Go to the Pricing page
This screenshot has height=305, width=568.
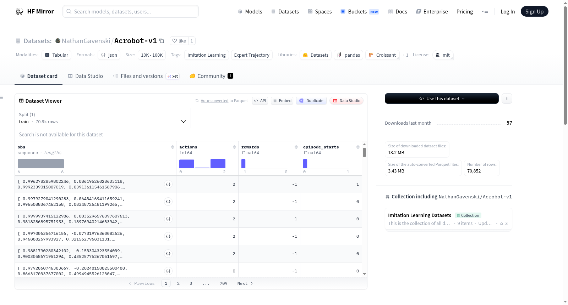coord(465,12)
